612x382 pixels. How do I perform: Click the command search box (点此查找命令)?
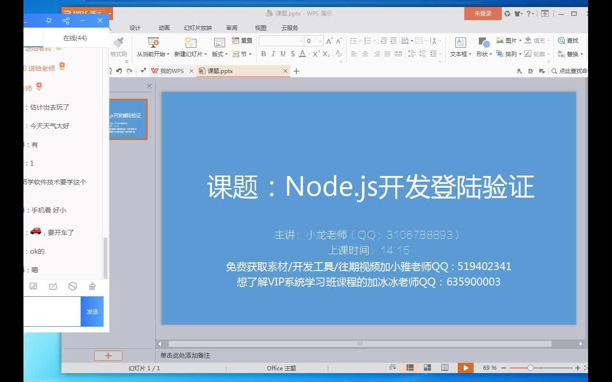pos(569,71)
